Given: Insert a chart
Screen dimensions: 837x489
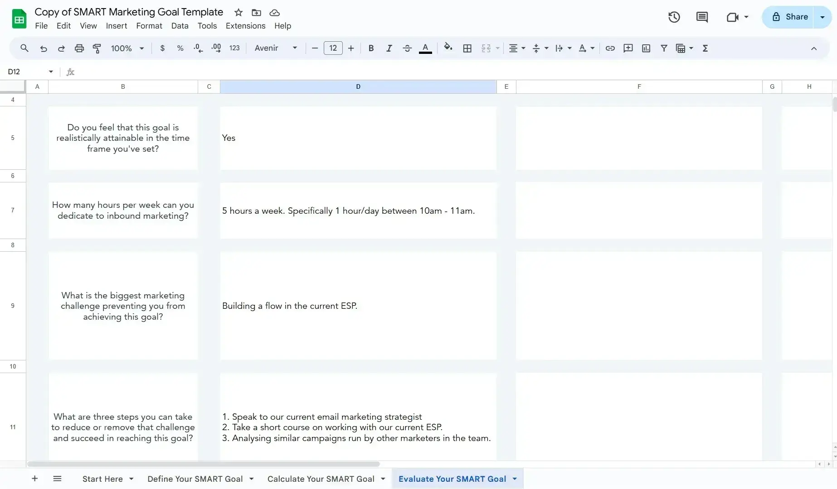Looking at the screenshot, I should coord(646,48).
